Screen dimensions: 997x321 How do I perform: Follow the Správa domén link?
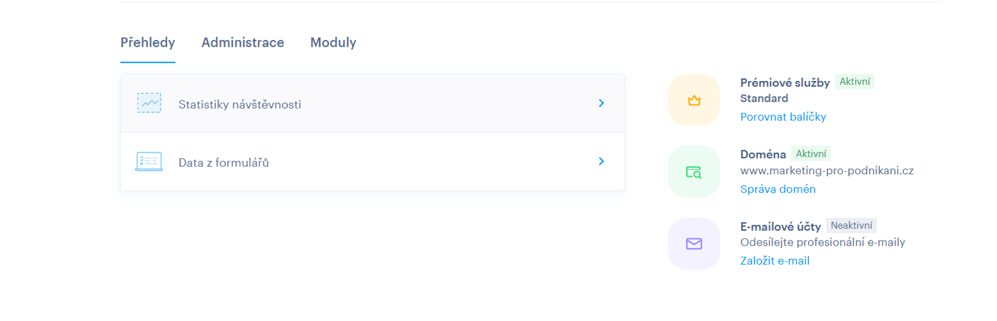pos(778,189)
